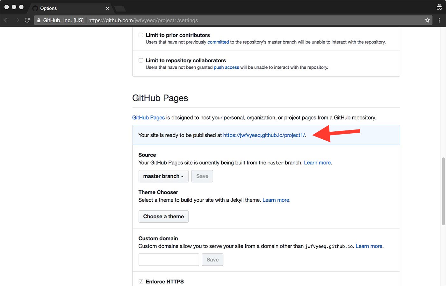This screenshot has height=286, width=446.
Task: Open the committed link
Action: coord(218,42)
